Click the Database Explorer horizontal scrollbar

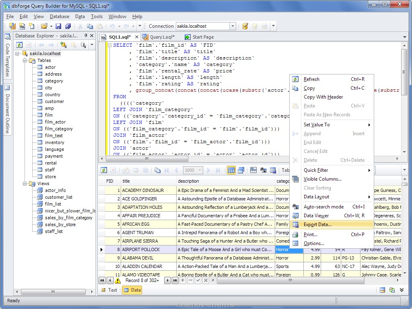coord(54,292)
